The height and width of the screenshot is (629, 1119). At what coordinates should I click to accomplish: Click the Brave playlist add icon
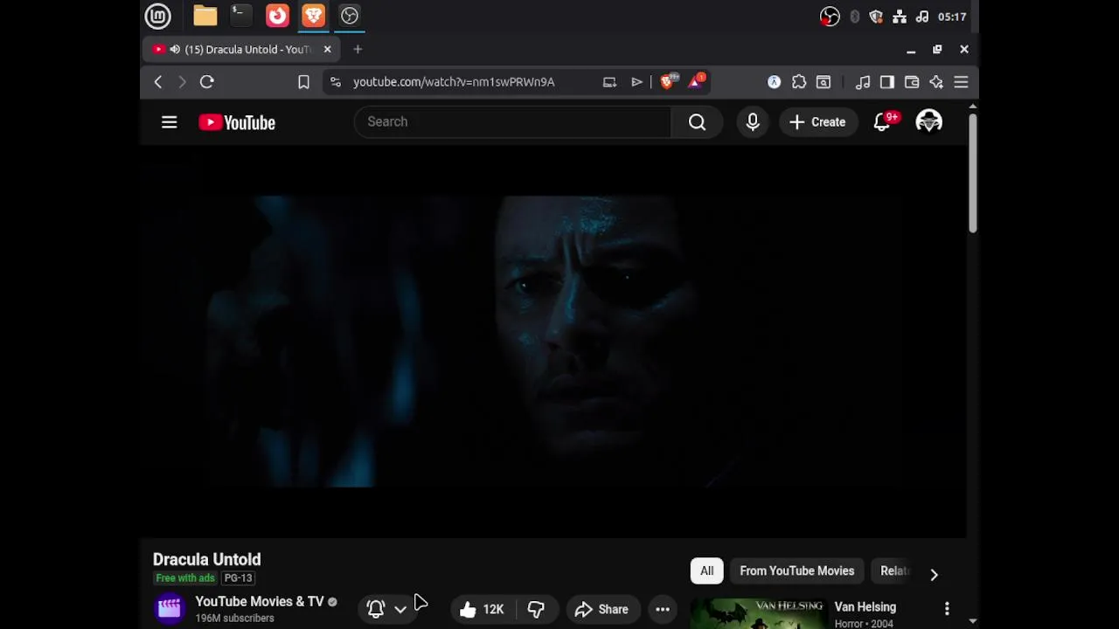[x=636, y=82]
